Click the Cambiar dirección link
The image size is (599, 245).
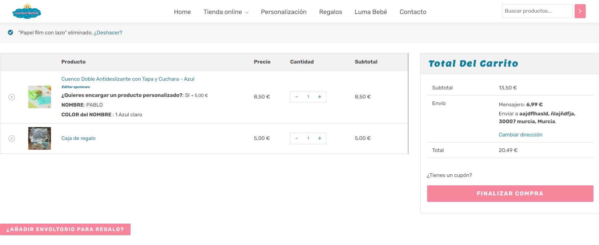(x=520, y=135)
